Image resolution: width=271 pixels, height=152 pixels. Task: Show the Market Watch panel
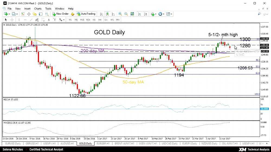pyautogui.click(x=23, y=14)
